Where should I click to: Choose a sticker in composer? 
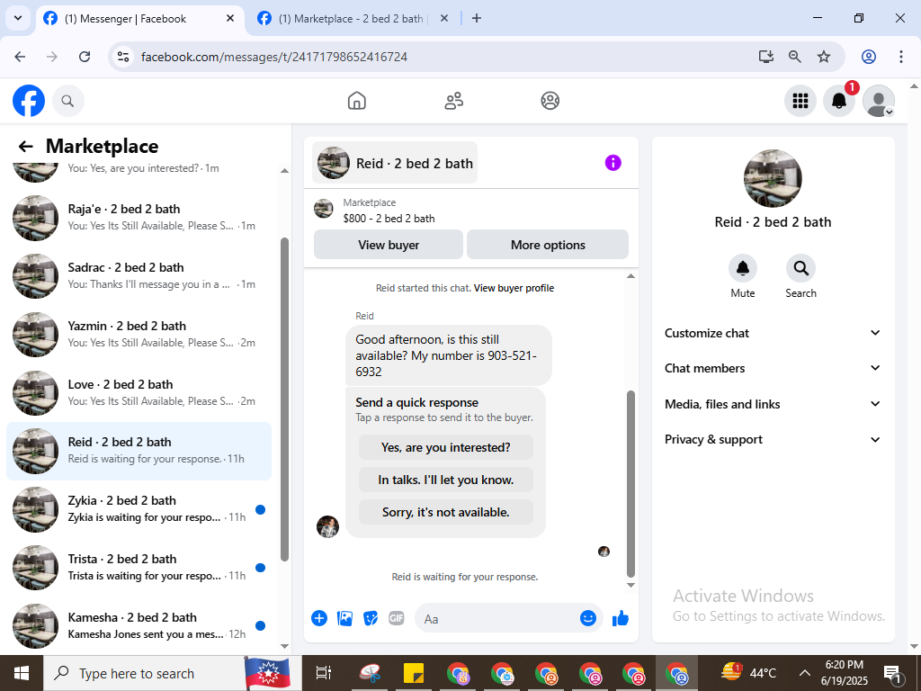pos(371,618)
